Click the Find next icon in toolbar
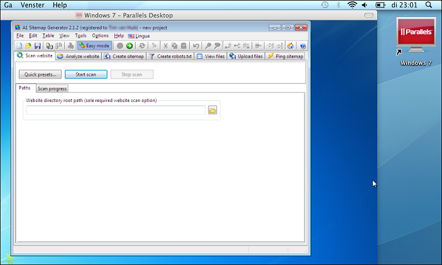The width and height of the screenshot is (442, 265). click(217, 45)
